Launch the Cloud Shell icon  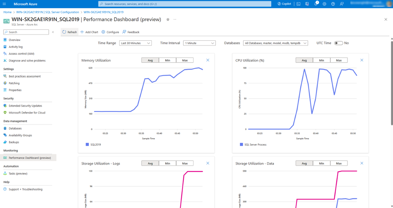coord(299,4)
